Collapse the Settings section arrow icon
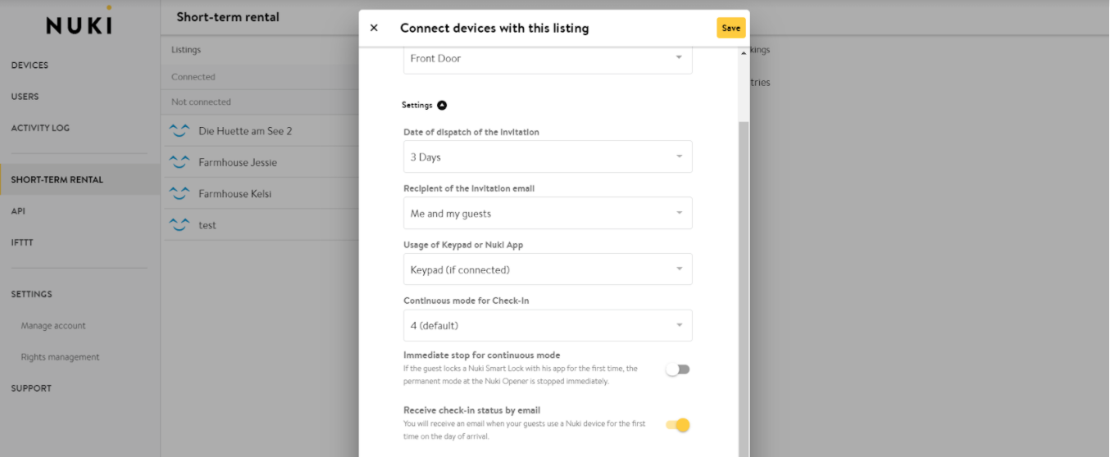The height and width of the screenshot is (457, 1110). click(x=442, y=105)
